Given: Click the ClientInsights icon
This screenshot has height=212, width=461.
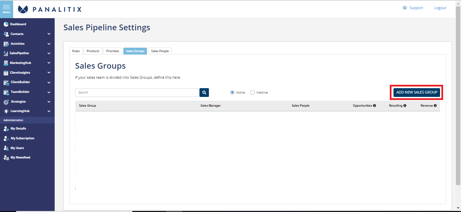Looking at the screenshot, I should tap(6, 73).
